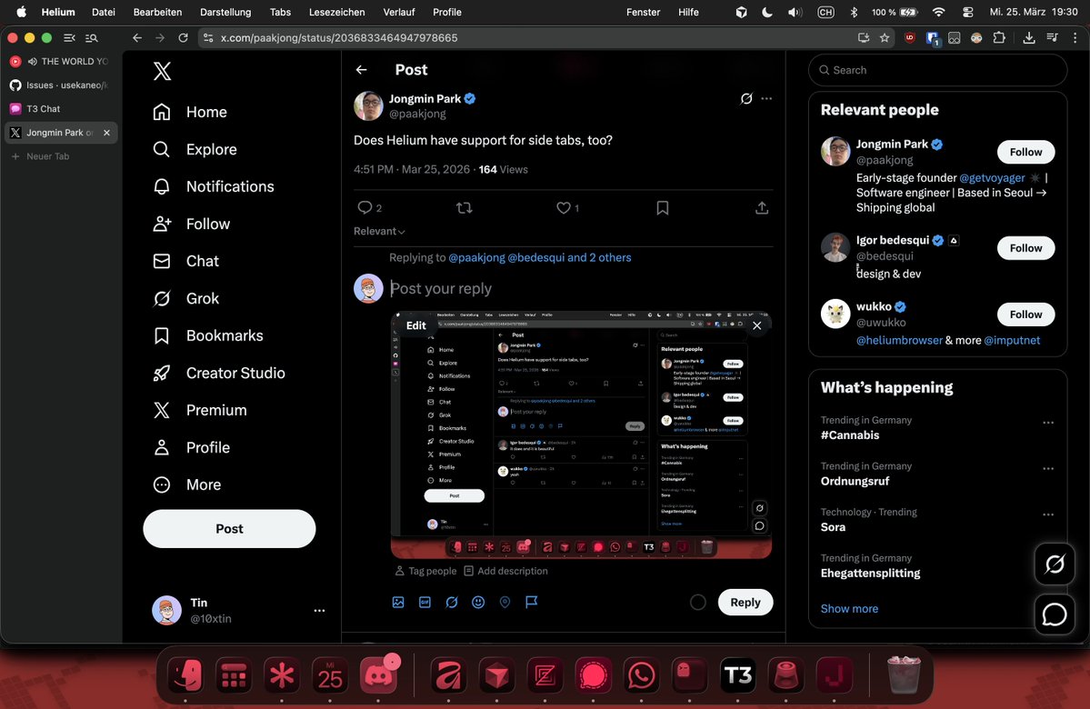Add a photo using the media icon

tap(398, 602)
